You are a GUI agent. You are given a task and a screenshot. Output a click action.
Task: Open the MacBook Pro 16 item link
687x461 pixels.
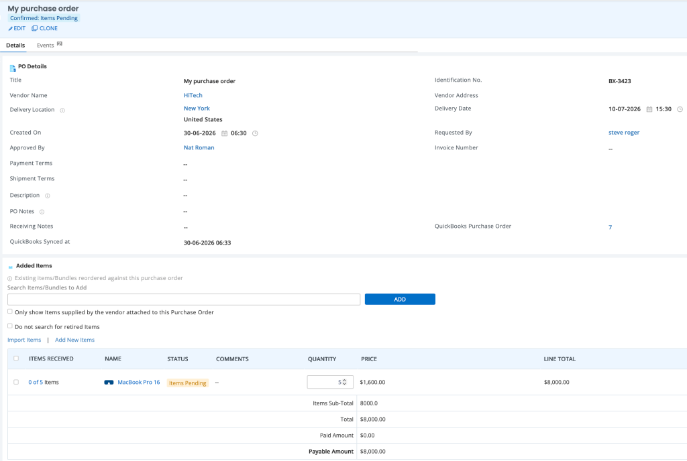139,383
